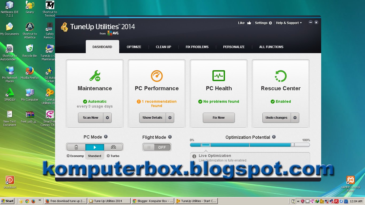Screen dimensions: 365x205
Task: Click the Live Optimization info icon
Action: (194, 156)
